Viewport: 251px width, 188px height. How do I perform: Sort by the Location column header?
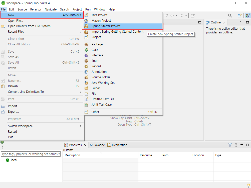point(202,155)
